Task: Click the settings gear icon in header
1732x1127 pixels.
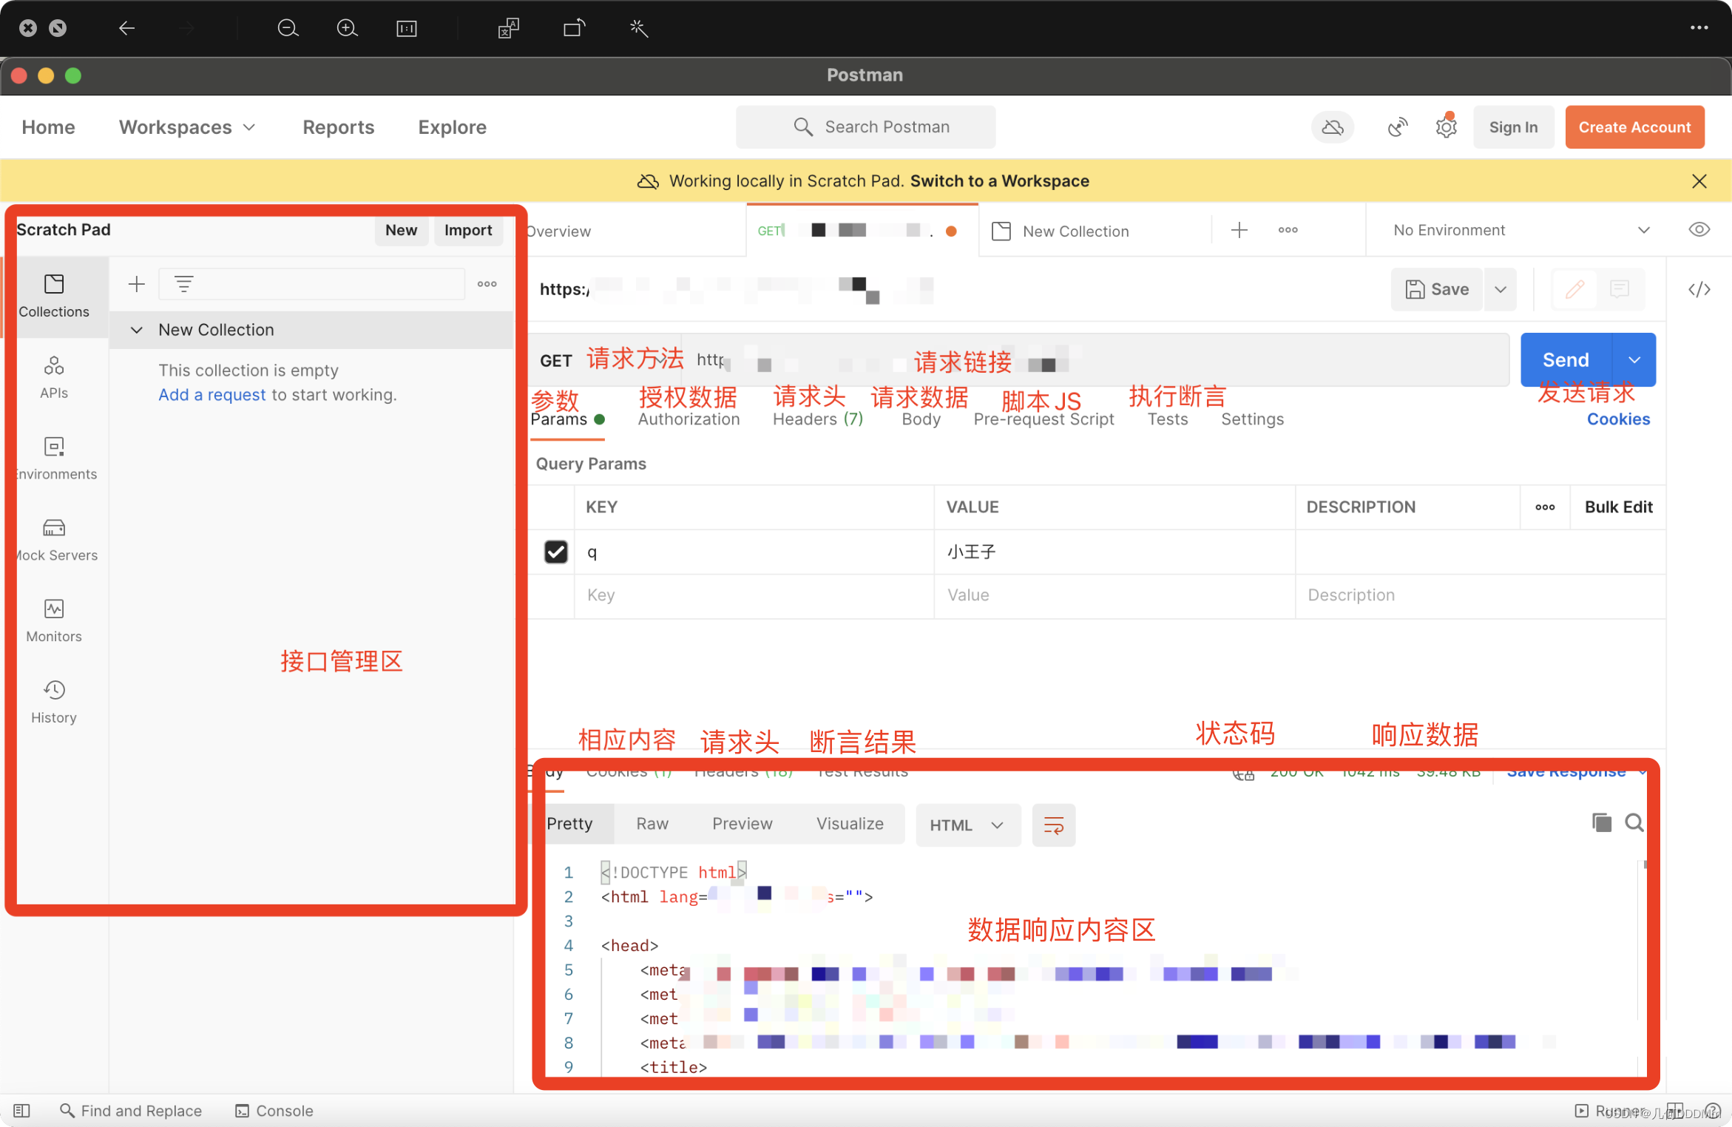Action: pos(1446,127)
